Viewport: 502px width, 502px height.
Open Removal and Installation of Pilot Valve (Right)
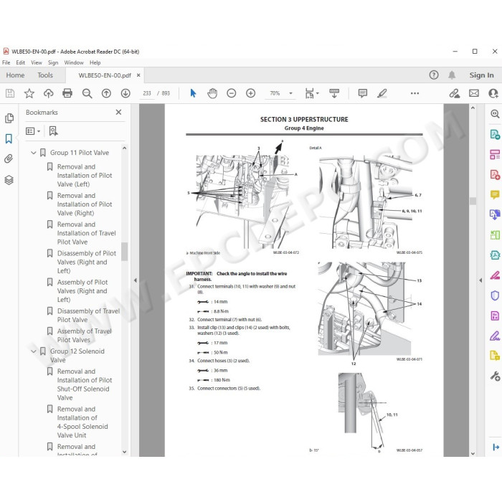click(x=85, y=204)
